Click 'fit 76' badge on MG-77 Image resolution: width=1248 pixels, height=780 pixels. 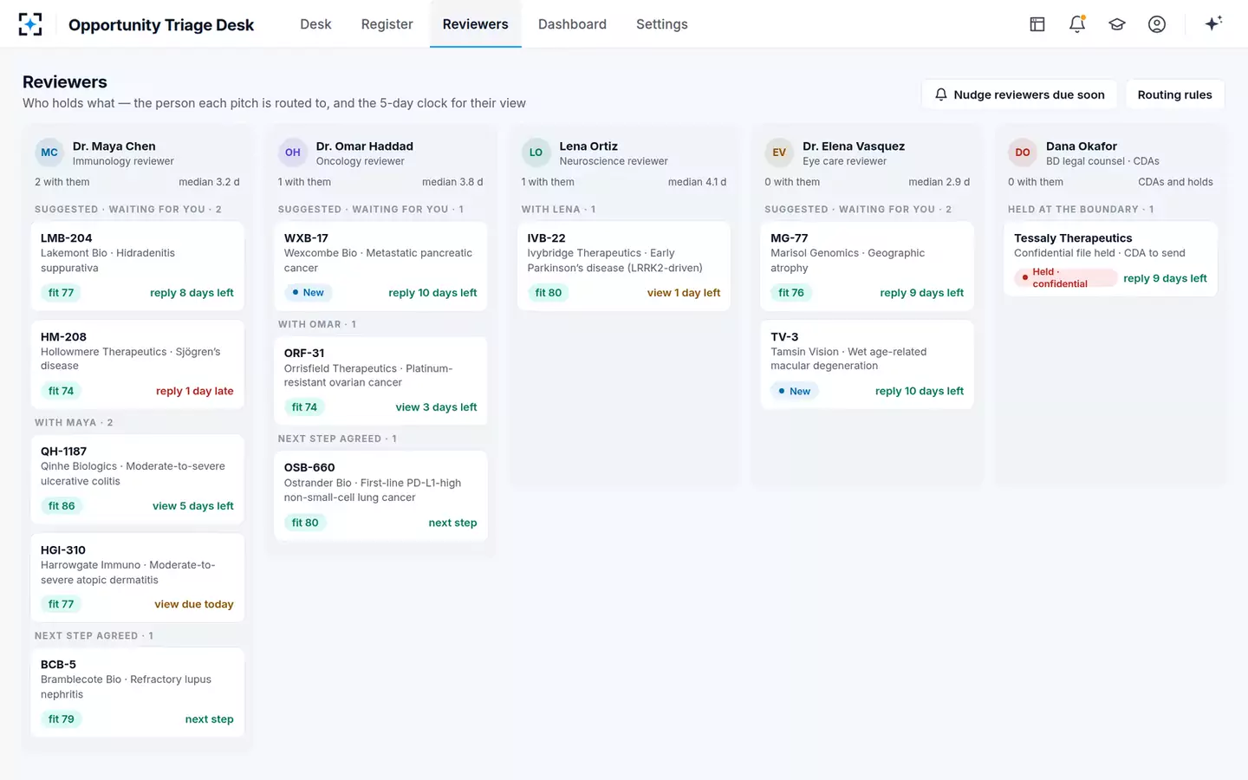click(791, 293)
